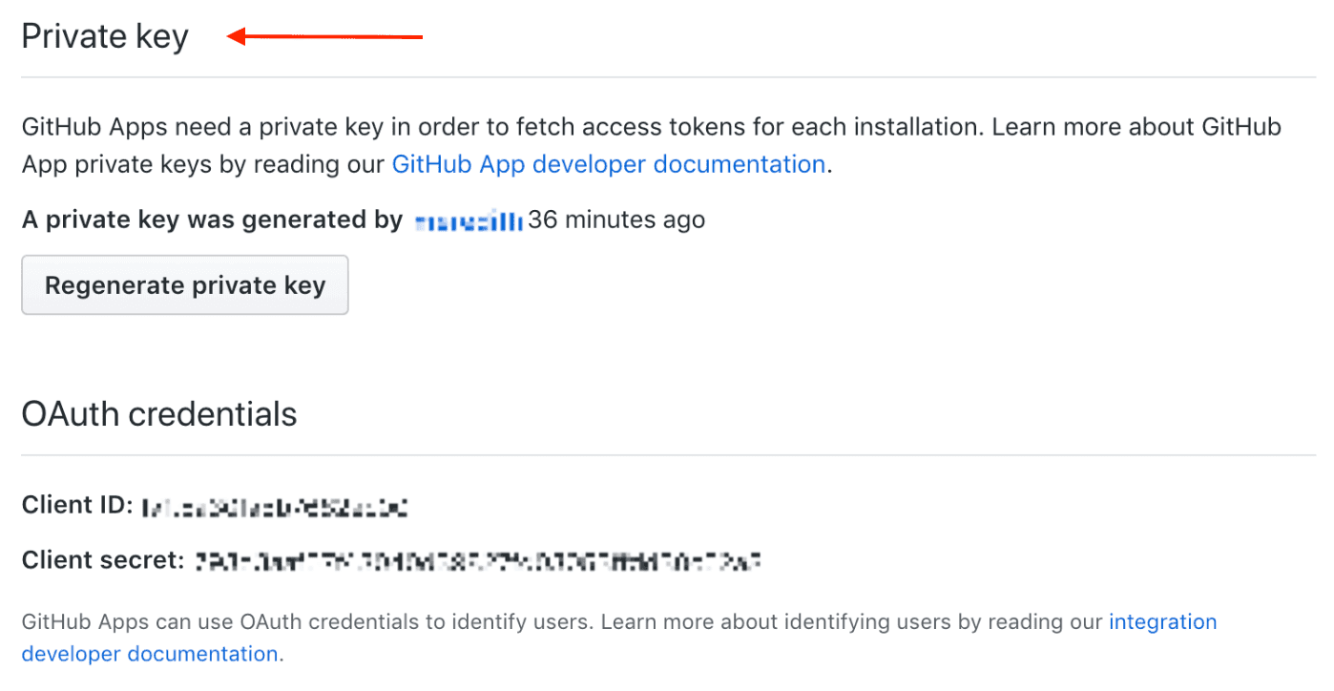Open the GitHub App developer documentation link
The height and width of the screenshot is (691, 1334).
609,164
